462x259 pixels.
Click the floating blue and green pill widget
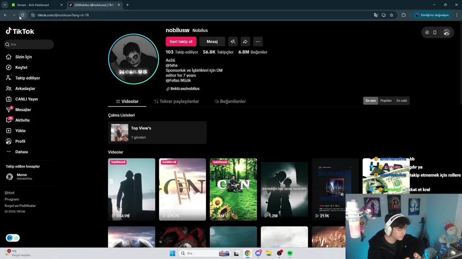click(13, 238)
